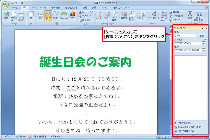Click the 誕生日会のご案内 green heading
The image size is (210, 140).
[85, 62]
